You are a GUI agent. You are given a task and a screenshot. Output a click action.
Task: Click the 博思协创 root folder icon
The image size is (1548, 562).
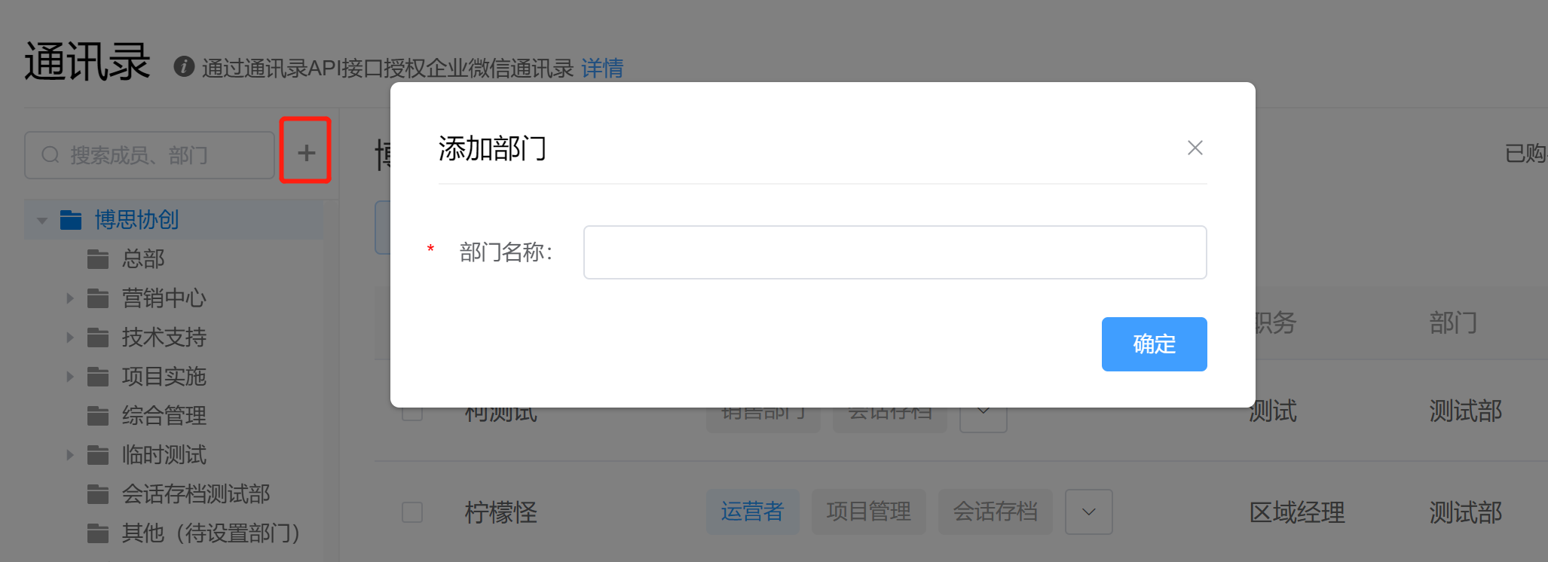tap(71, 220)
